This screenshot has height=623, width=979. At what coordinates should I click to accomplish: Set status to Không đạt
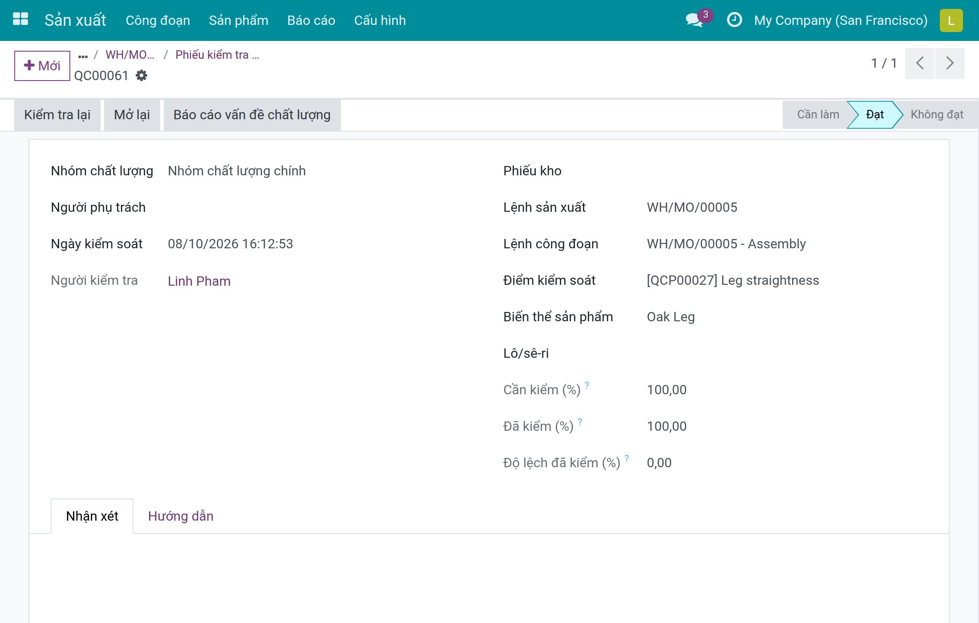pyautogui.click(x=937, y=115)
